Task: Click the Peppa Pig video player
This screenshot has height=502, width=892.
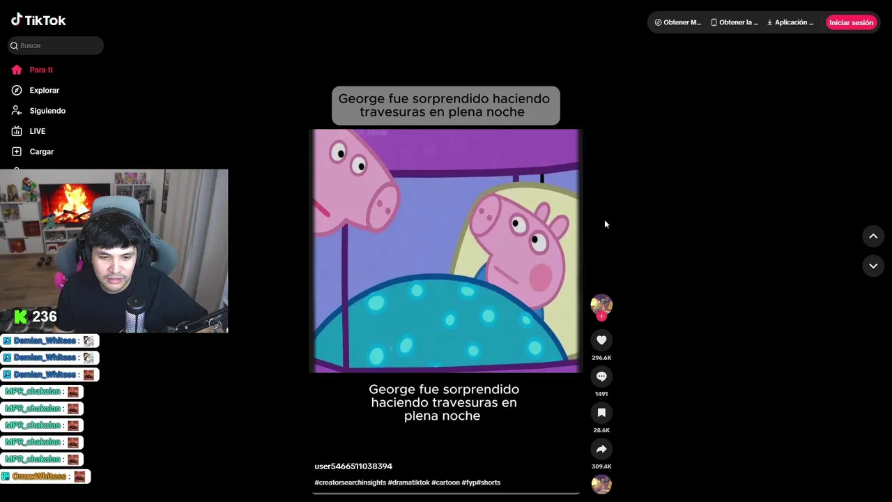Action: (x=446, y=251)
